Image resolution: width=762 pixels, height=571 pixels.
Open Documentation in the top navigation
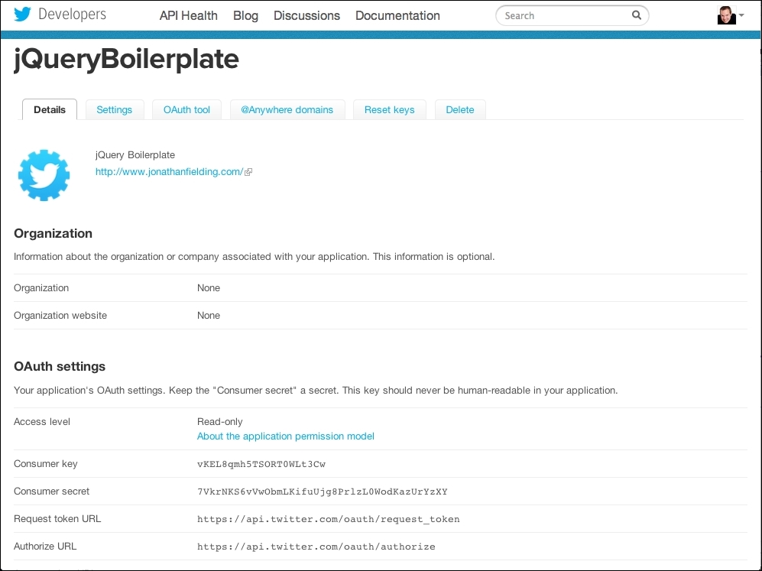tap(397, 15)
